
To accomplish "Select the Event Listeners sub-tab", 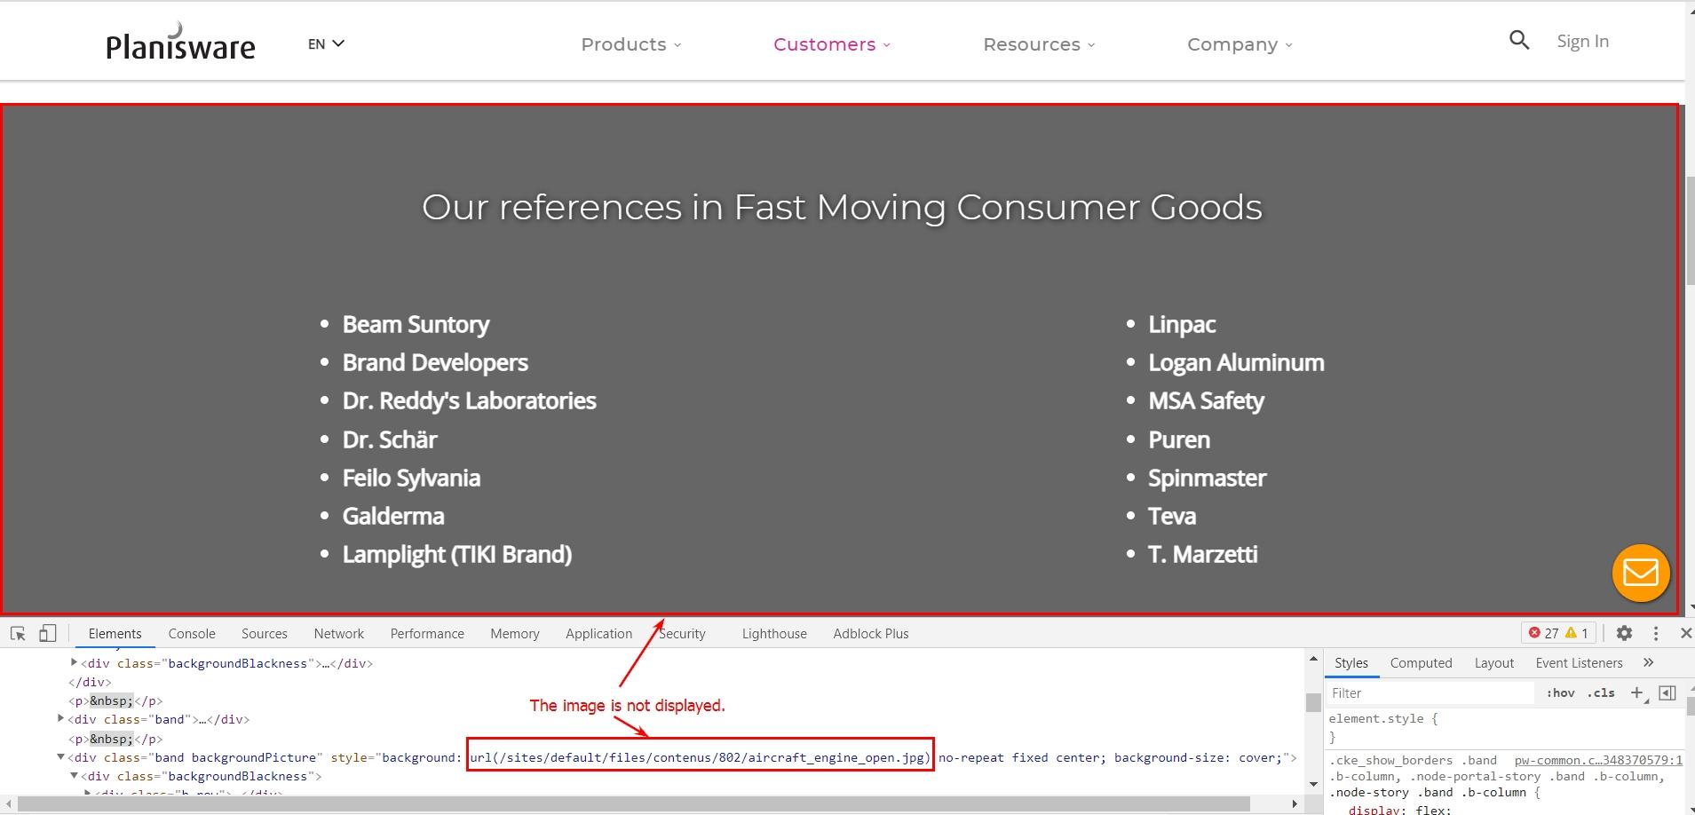I will pos(1579,662).
